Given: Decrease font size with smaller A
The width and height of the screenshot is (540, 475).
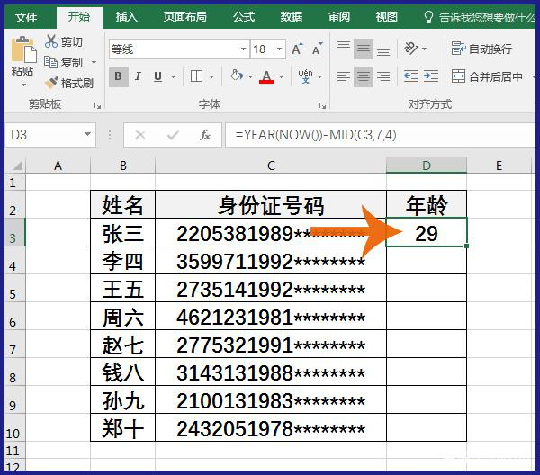Looking at the screenshot, I should [x=317, y=49].
